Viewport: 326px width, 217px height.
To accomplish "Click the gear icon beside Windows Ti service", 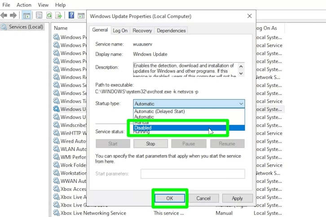I will pos(56,101).
